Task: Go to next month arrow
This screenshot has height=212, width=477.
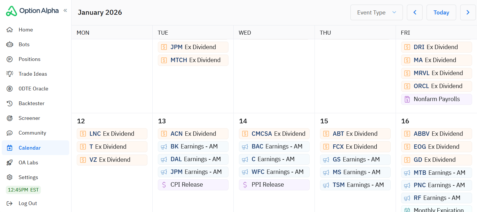Action: [468, 12]
